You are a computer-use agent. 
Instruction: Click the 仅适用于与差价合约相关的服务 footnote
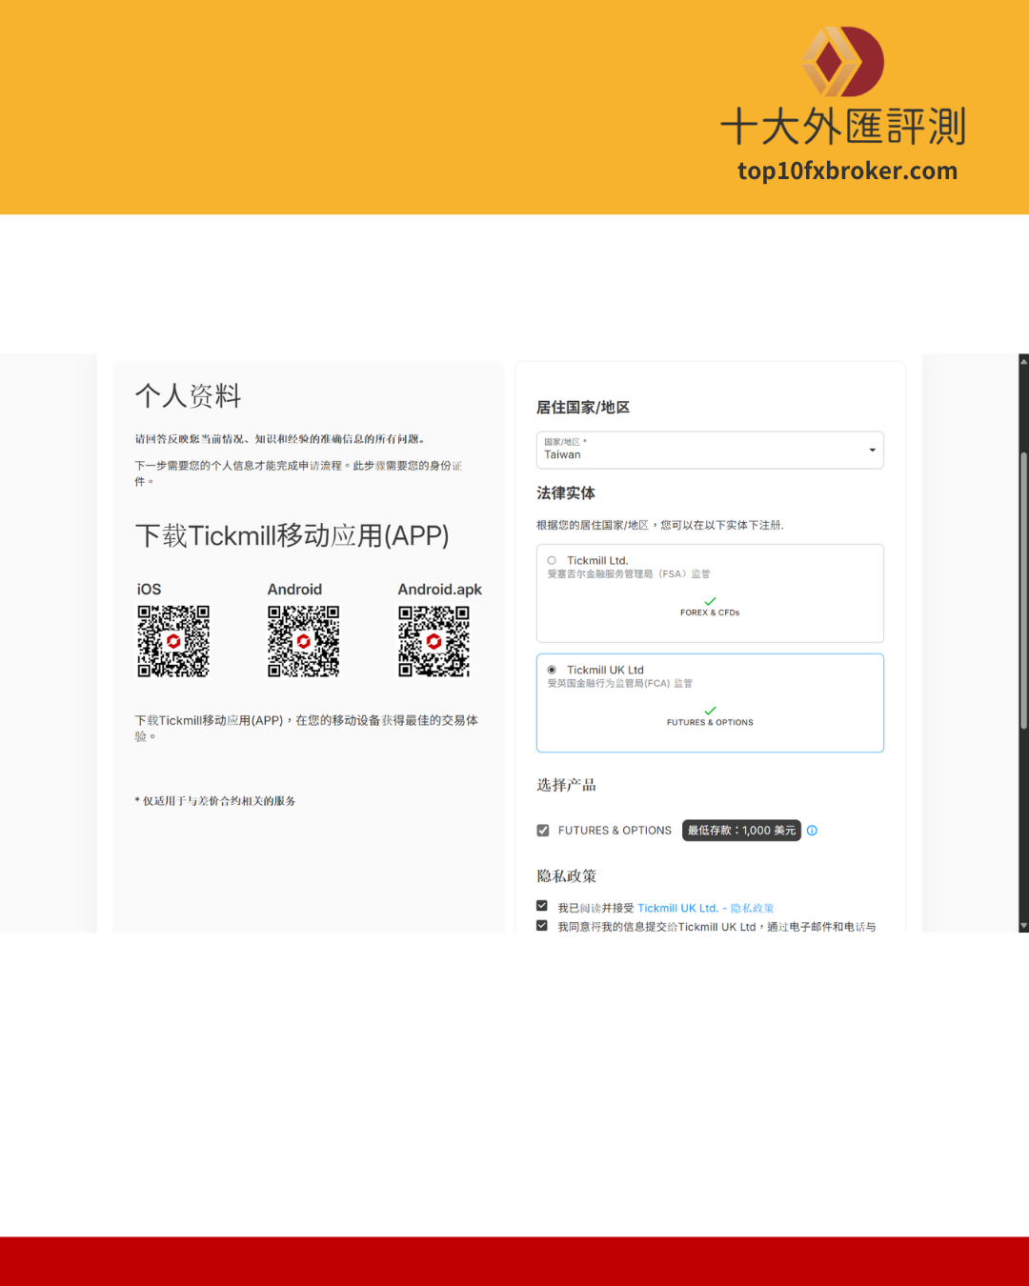[215, 801]
